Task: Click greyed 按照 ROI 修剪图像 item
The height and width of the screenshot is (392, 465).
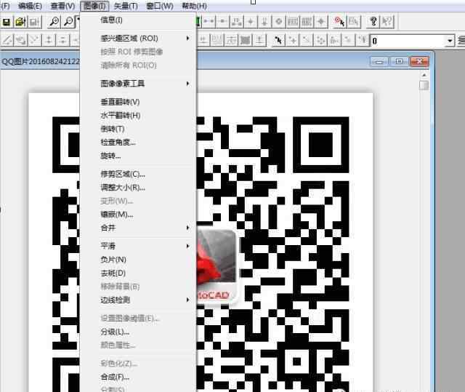Action: tap(137, 52)
